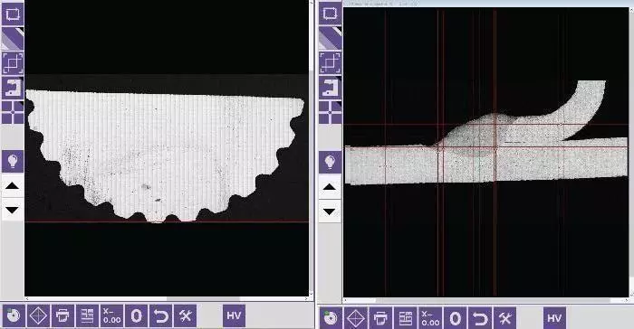Select the diagonal stripe tool in left pane

[x=13, y=39]
